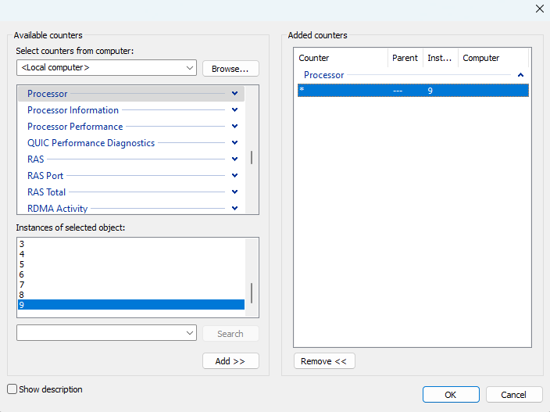
Task: Expand QUIC Performance Diagnostics chevron
Action: [234, 143]
